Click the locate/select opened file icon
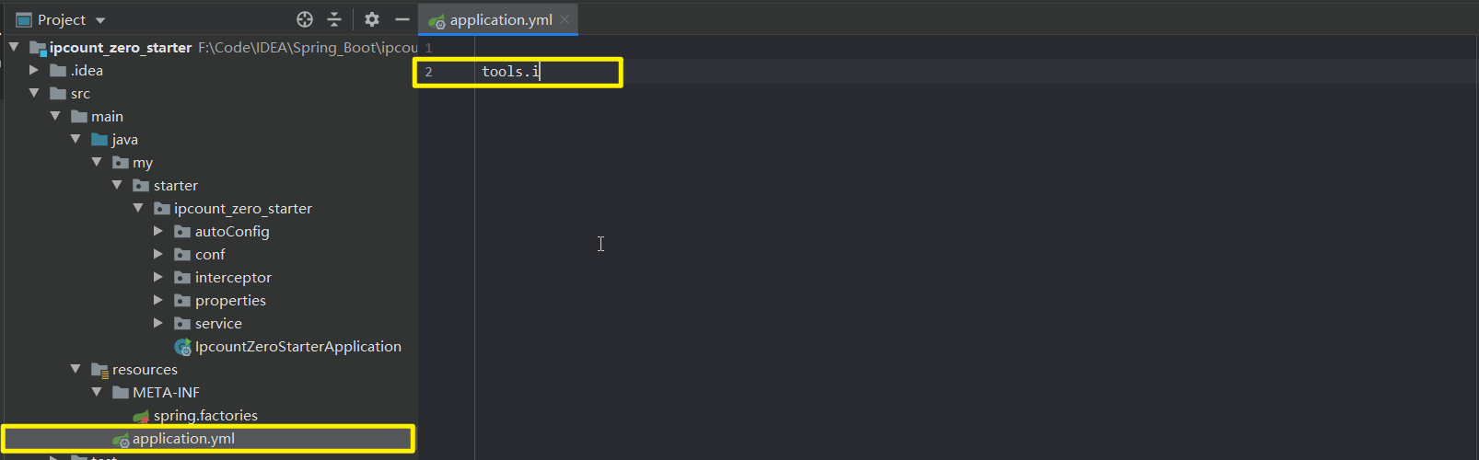 pos(305,19)
